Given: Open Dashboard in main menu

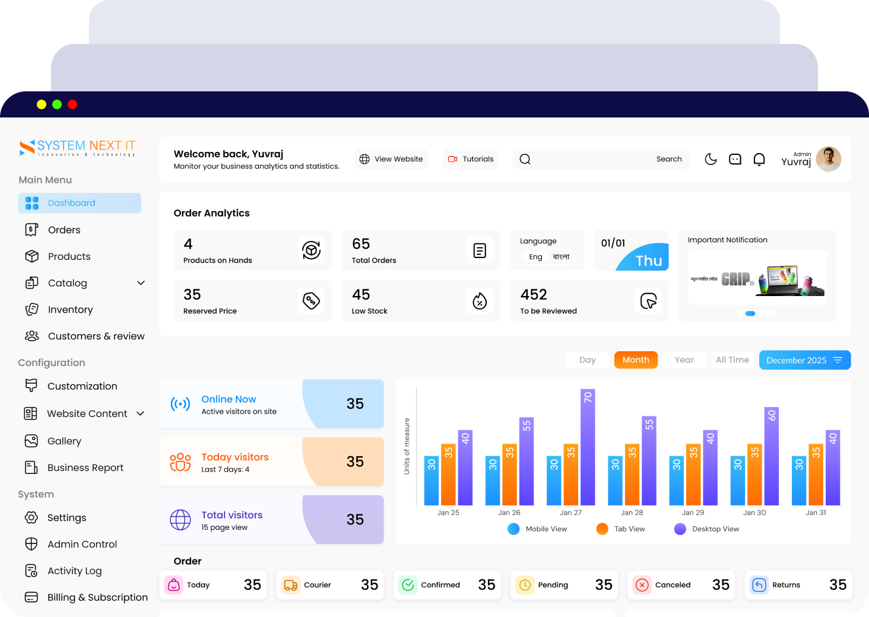Looking at the screenshot, I should 80,203.
